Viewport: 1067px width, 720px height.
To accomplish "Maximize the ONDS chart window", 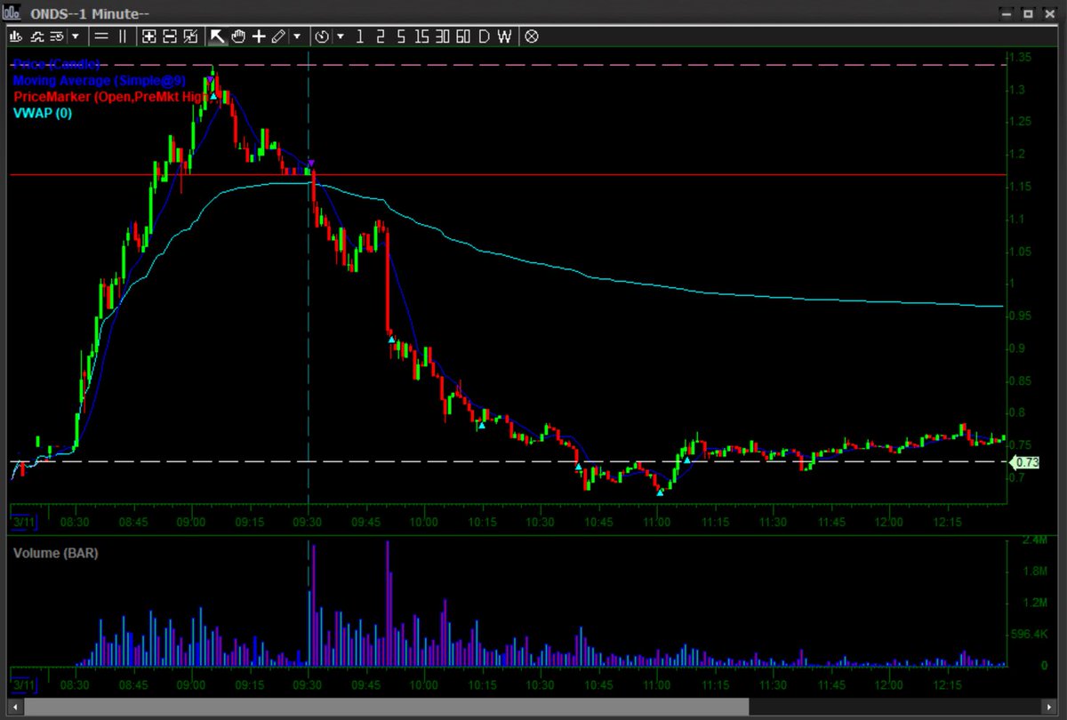I will (1027, 13).
